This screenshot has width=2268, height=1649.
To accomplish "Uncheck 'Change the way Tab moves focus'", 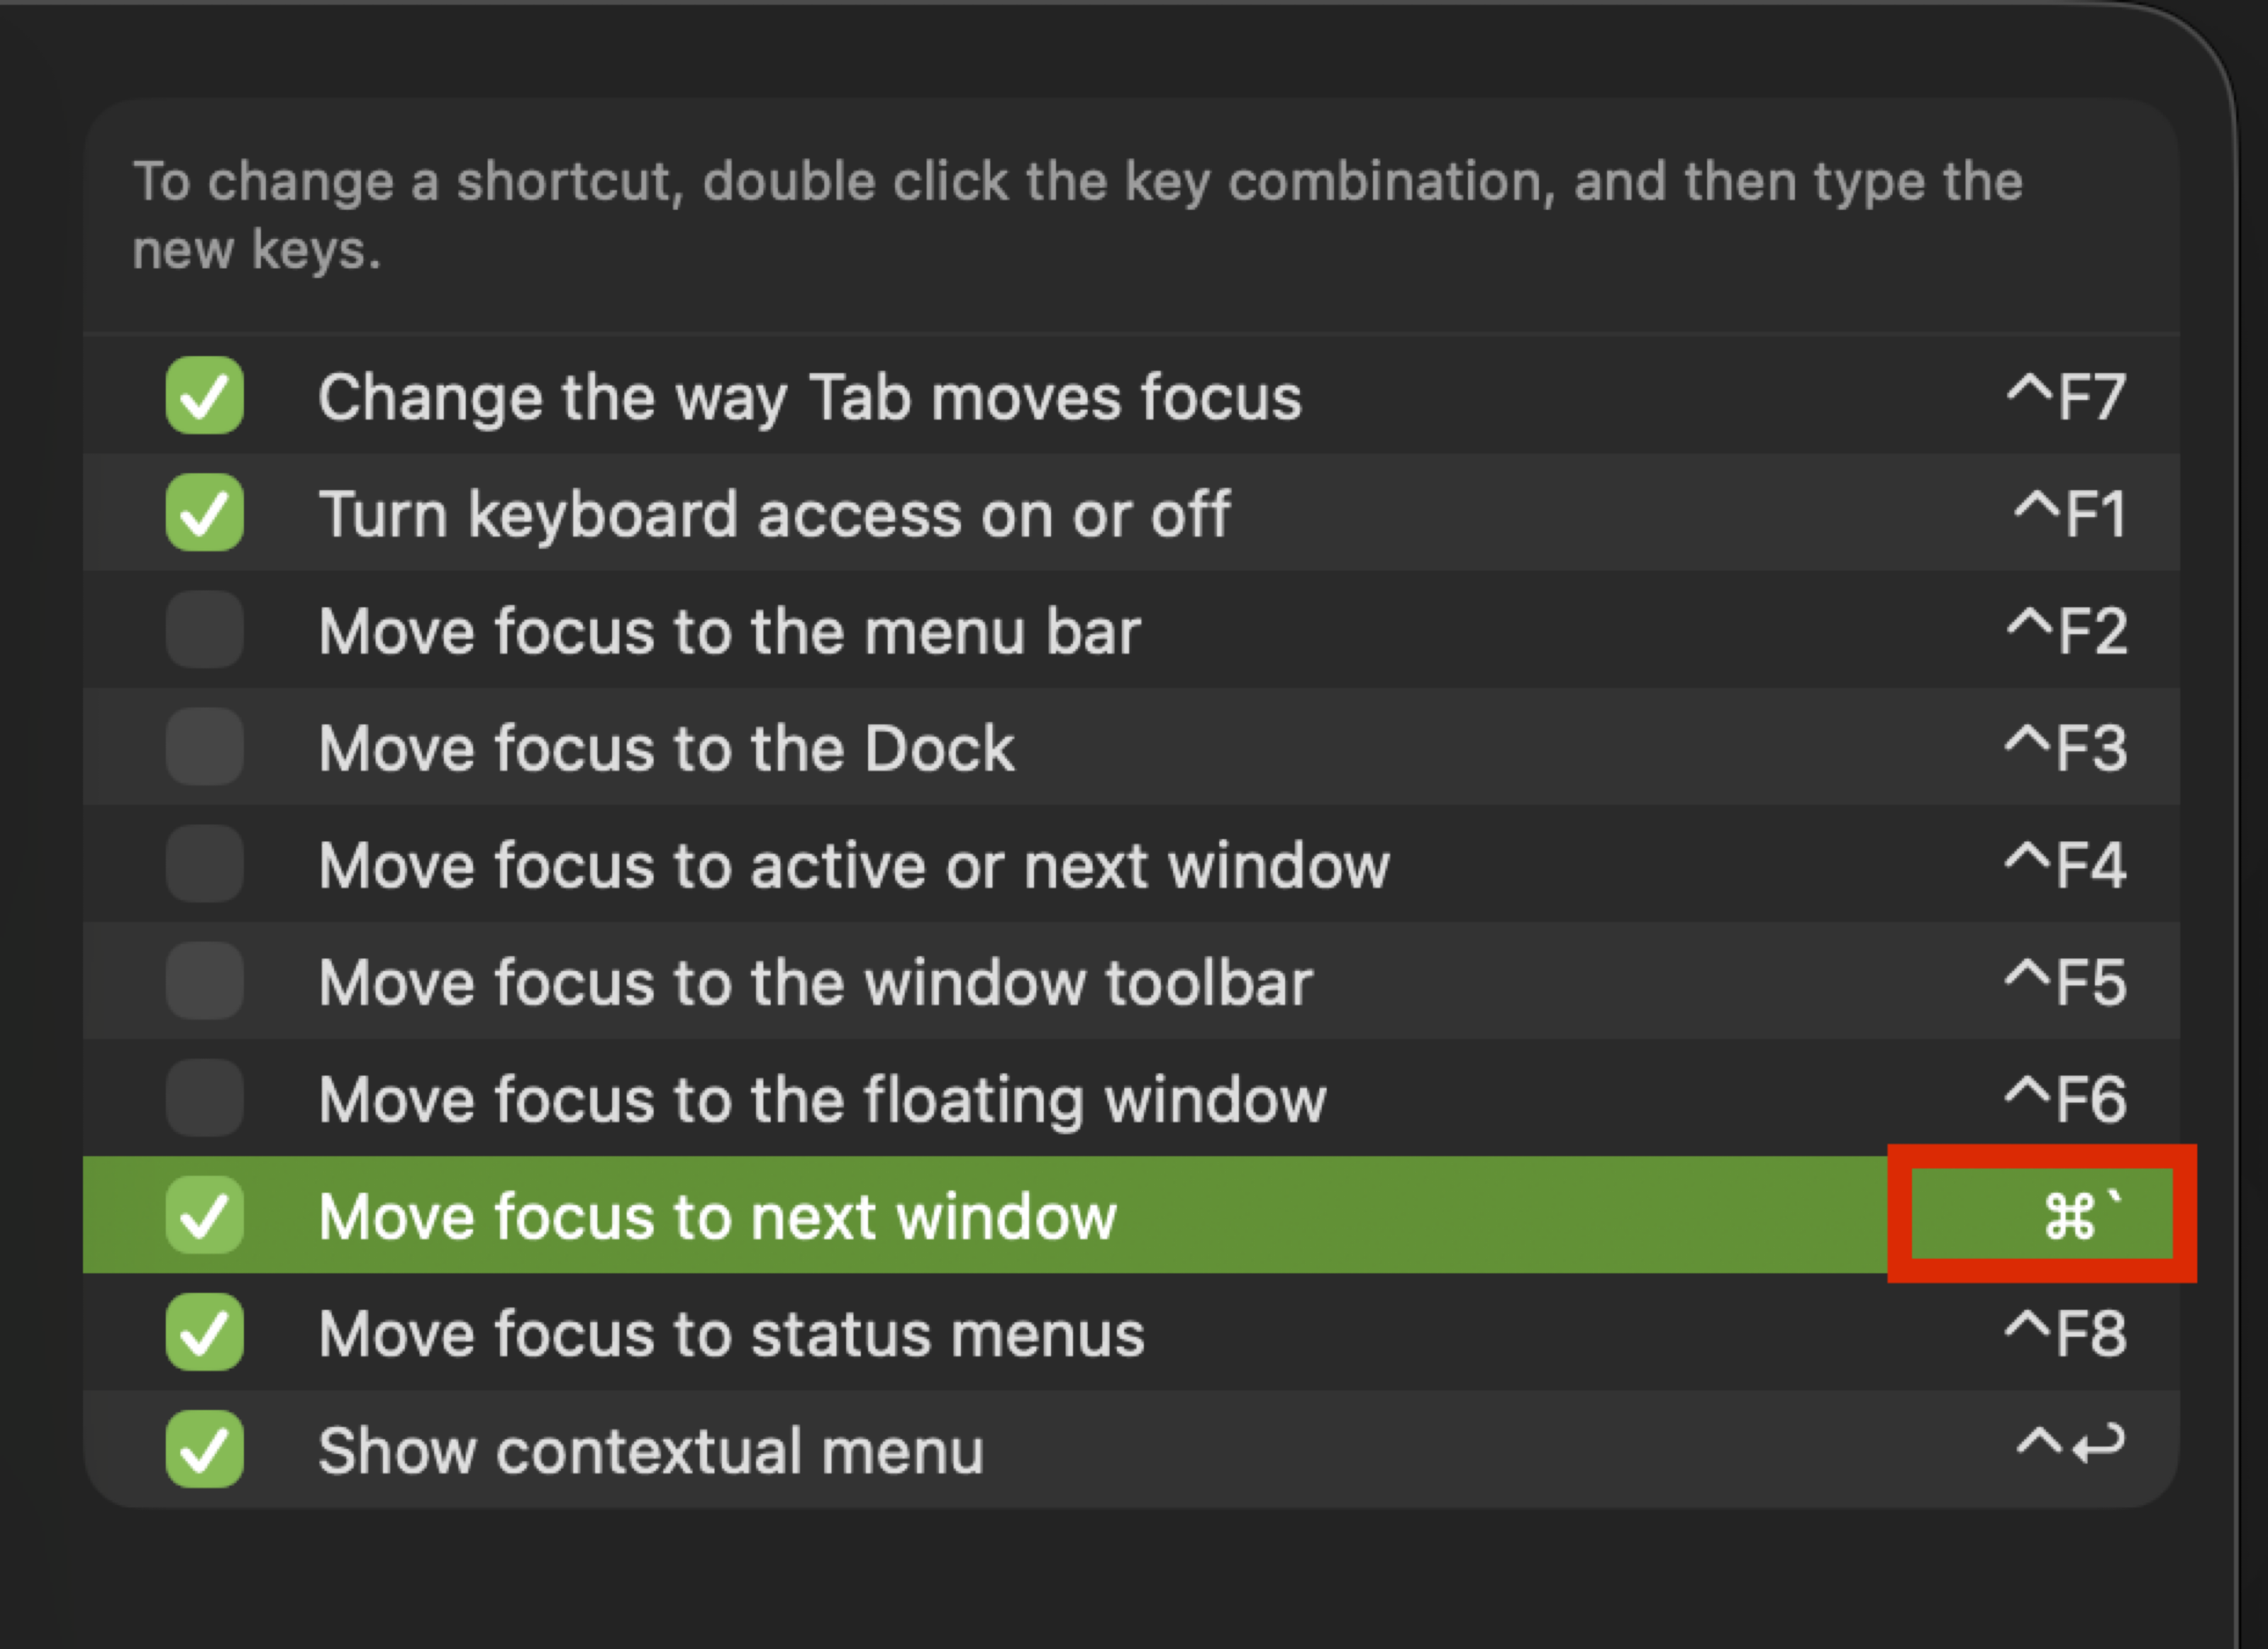I will tap(204, 396).
